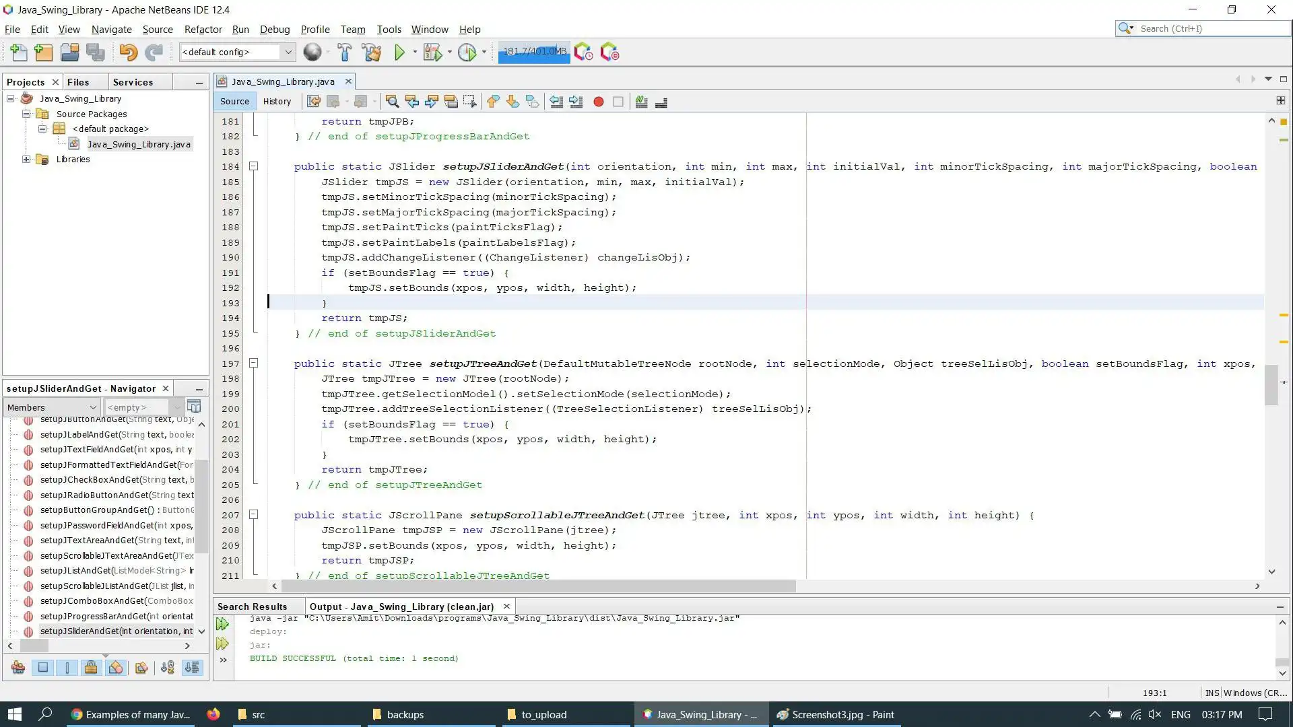
Task: Select Java_Swing_Library.java in Projects tree
Action: (138, 144)
